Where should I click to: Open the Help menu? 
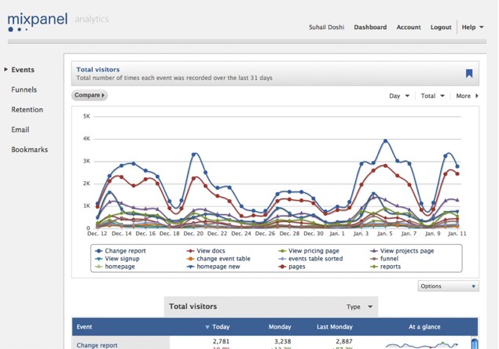[471, 27]
